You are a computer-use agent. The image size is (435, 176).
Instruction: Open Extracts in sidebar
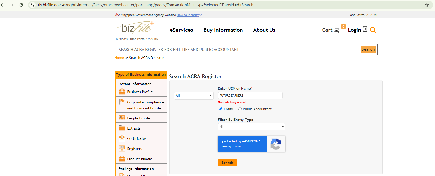(x=134, y=128)
